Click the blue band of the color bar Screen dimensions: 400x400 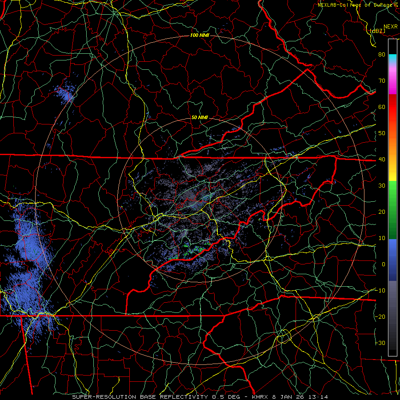(x=392, y=260)
